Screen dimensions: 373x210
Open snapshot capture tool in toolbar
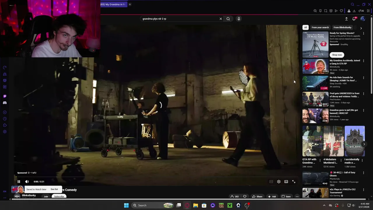point(326,11)
